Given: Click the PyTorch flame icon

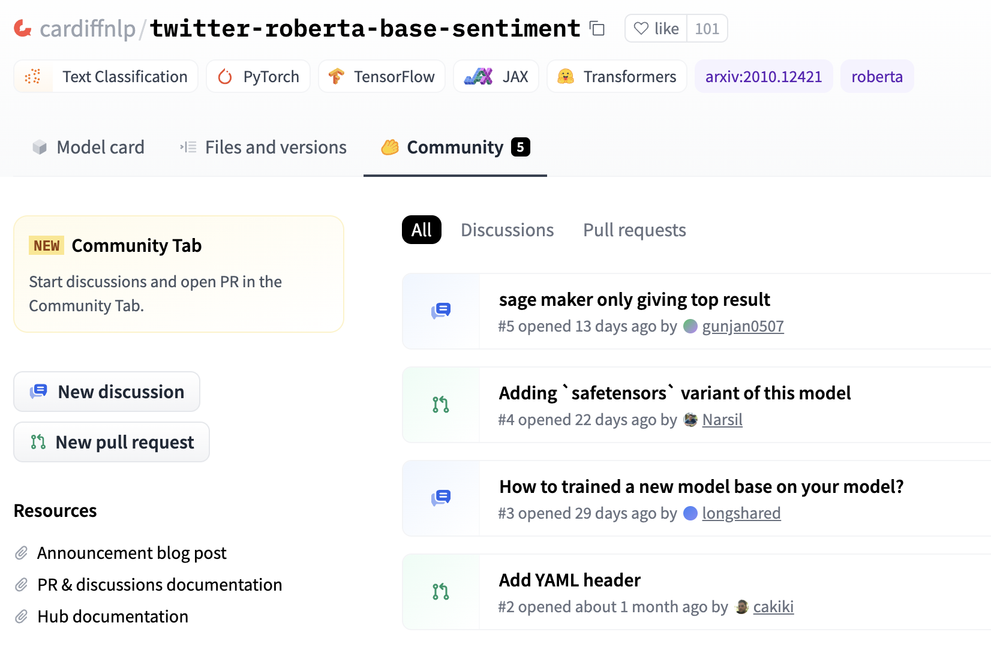Looking at the screenshot, I should 225,76.
